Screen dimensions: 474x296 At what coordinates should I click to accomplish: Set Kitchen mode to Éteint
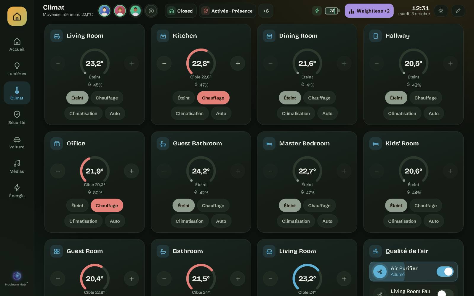183,98
